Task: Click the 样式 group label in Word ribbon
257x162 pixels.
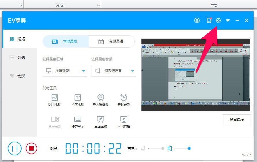Action: (x=214, y=5)
